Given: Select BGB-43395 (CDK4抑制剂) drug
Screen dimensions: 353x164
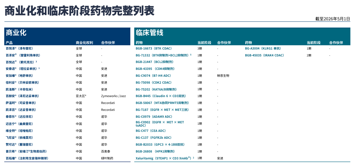Looking at the screenshot, I should [x=155, y=69].
